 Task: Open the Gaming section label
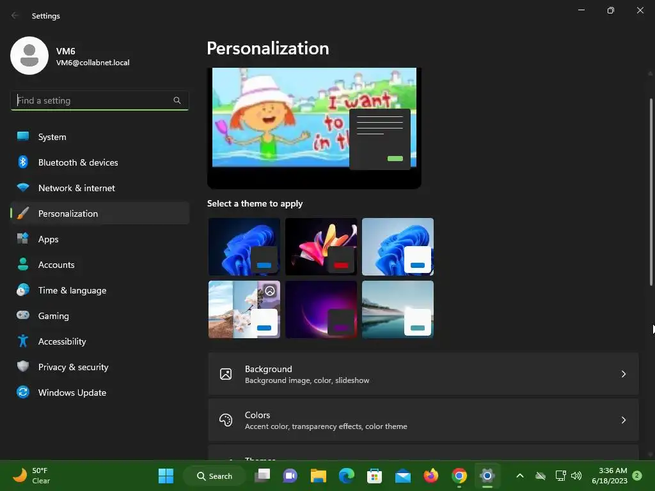(54, 316)
